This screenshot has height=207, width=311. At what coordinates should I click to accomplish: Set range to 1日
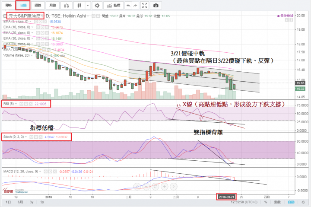click(x=8, y=202)
